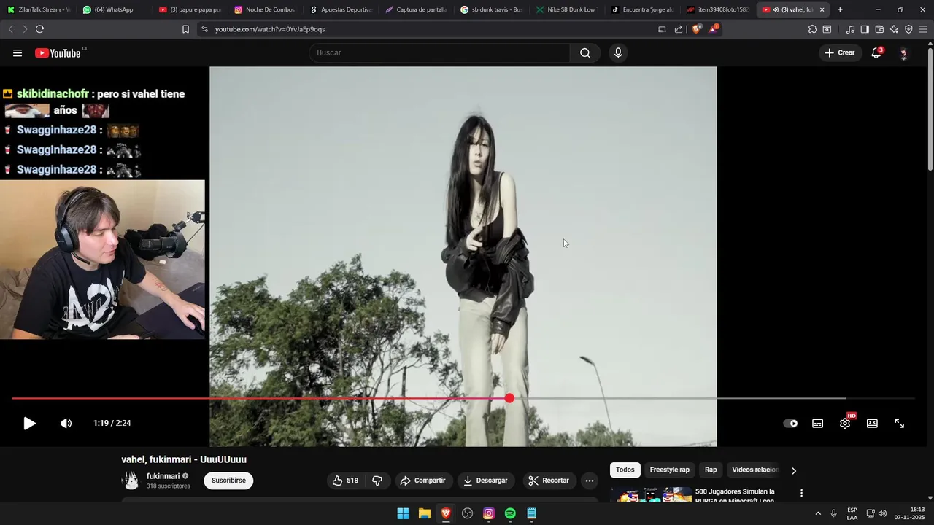
Task: Open the account avatar menu
Action: click(x=903, y=52)
